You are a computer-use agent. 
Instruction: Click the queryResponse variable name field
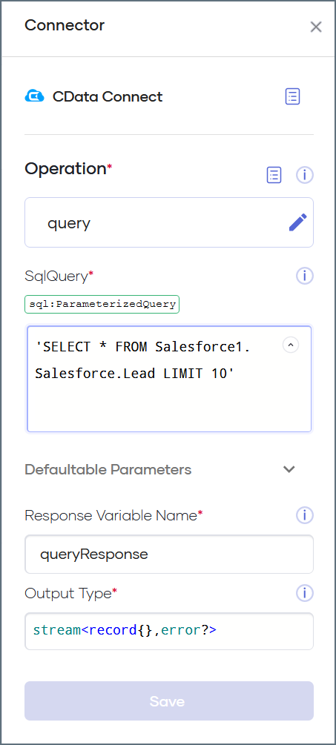(168, 554)
